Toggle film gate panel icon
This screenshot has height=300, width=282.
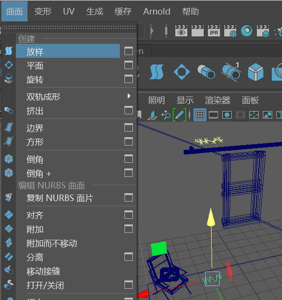tap(213, 115)
